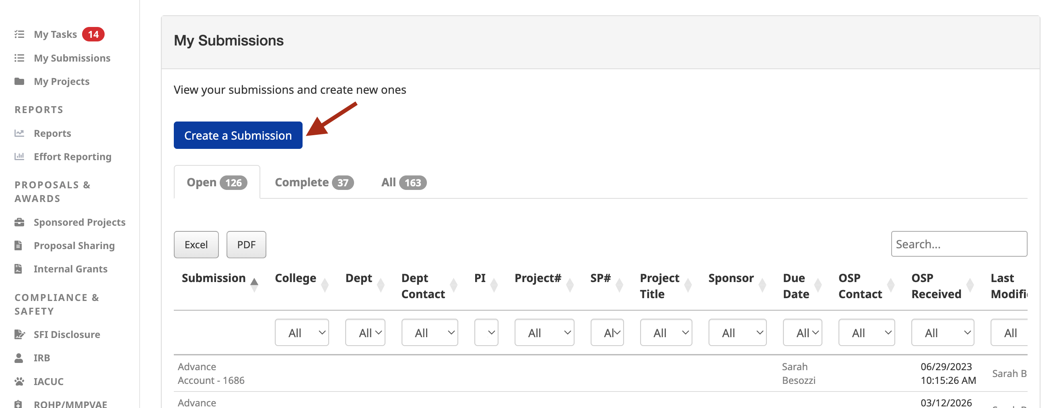1063x408 pixels.
Task: Sort by OSP Contact column arrows
Action: 890,284
